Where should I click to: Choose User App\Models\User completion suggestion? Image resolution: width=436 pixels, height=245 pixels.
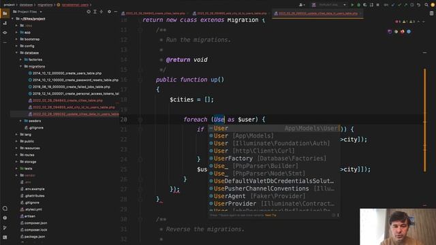click(274, 129)
